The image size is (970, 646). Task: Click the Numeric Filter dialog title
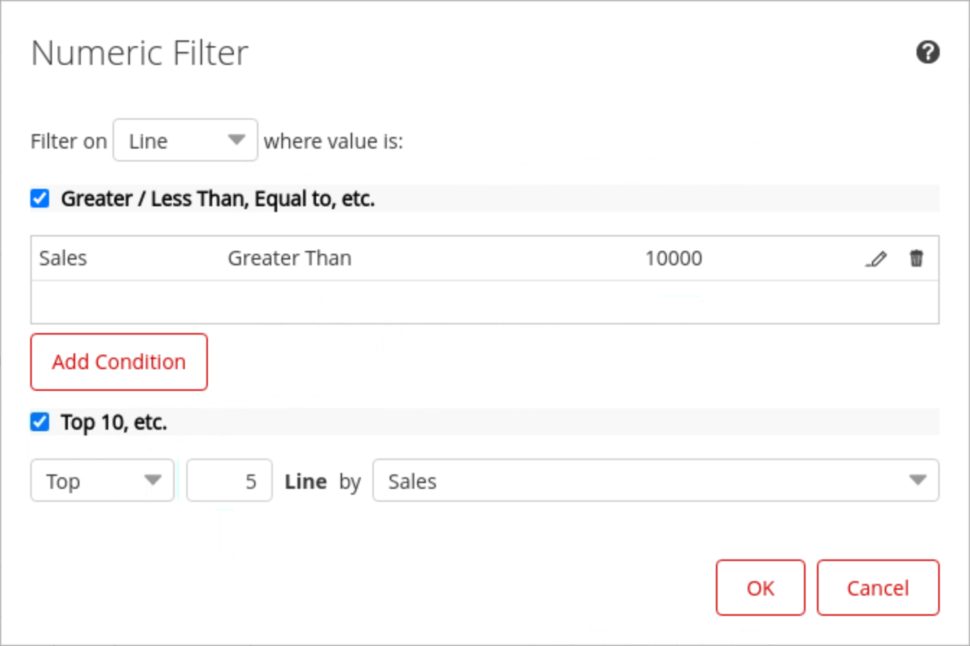(139, 53)
